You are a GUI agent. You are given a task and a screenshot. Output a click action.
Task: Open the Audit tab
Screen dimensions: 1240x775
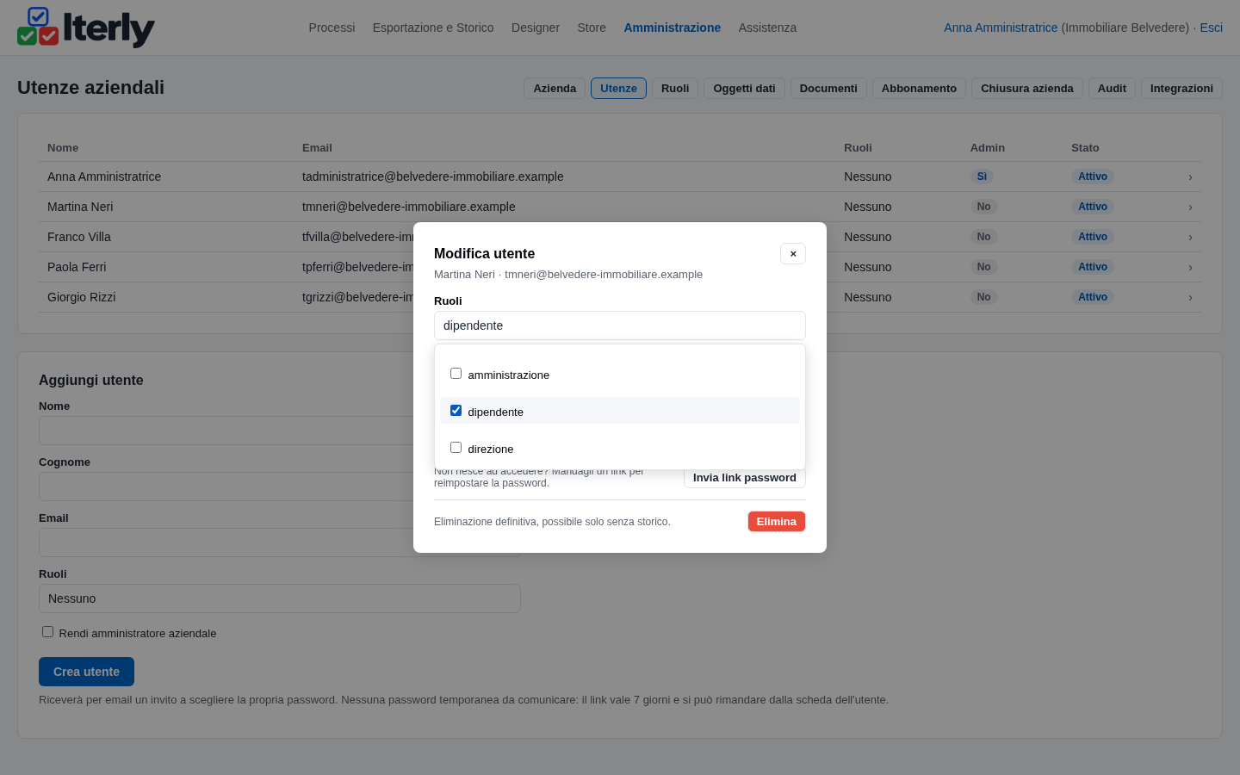pyautogui.click(x=1112, y=89)
